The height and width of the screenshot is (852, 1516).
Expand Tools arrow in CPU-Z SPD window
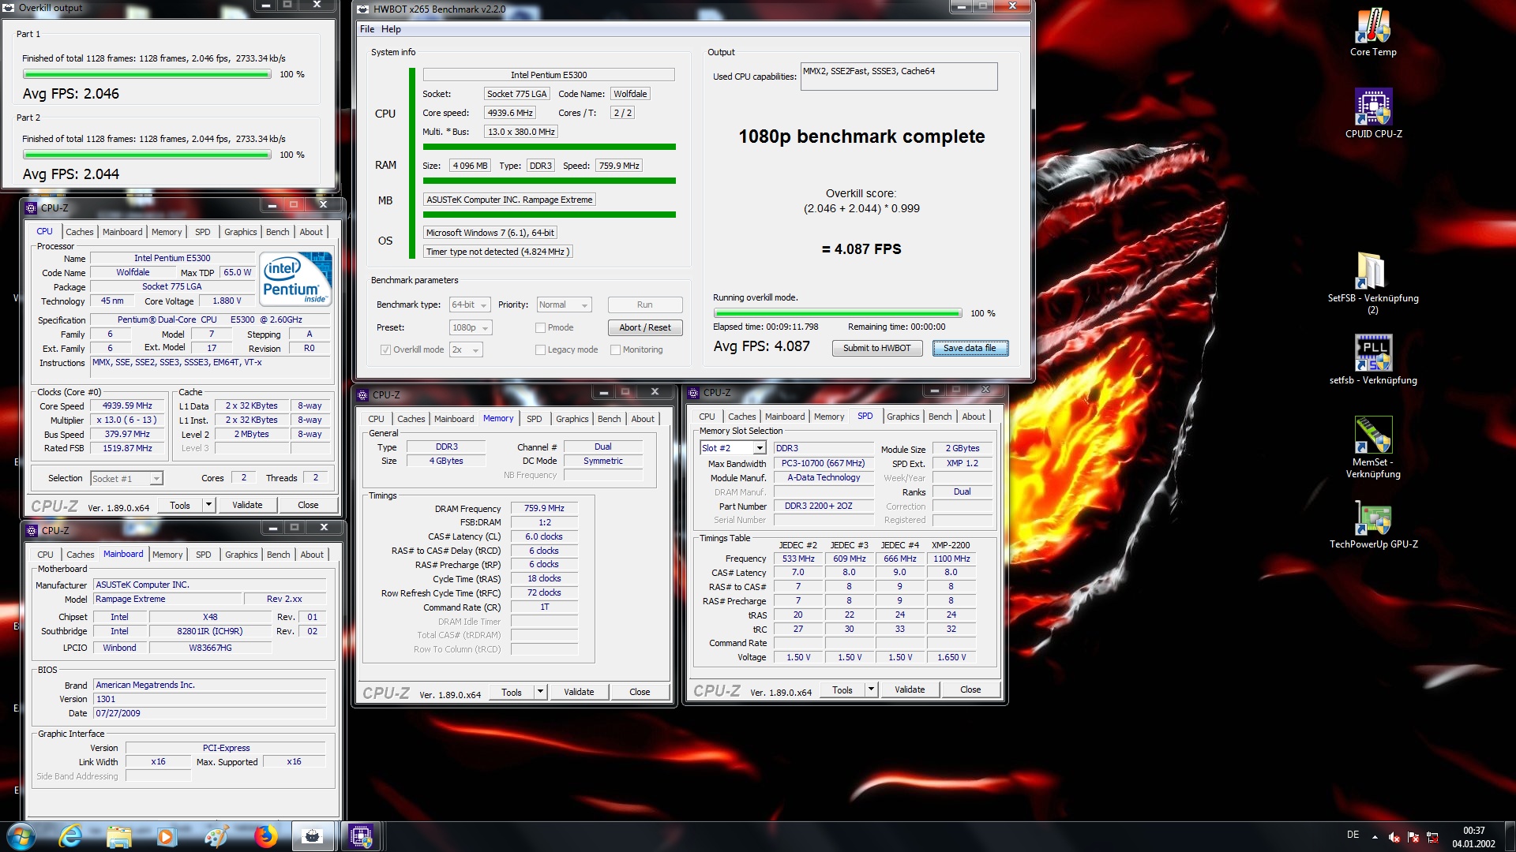(x=871, y=689)
